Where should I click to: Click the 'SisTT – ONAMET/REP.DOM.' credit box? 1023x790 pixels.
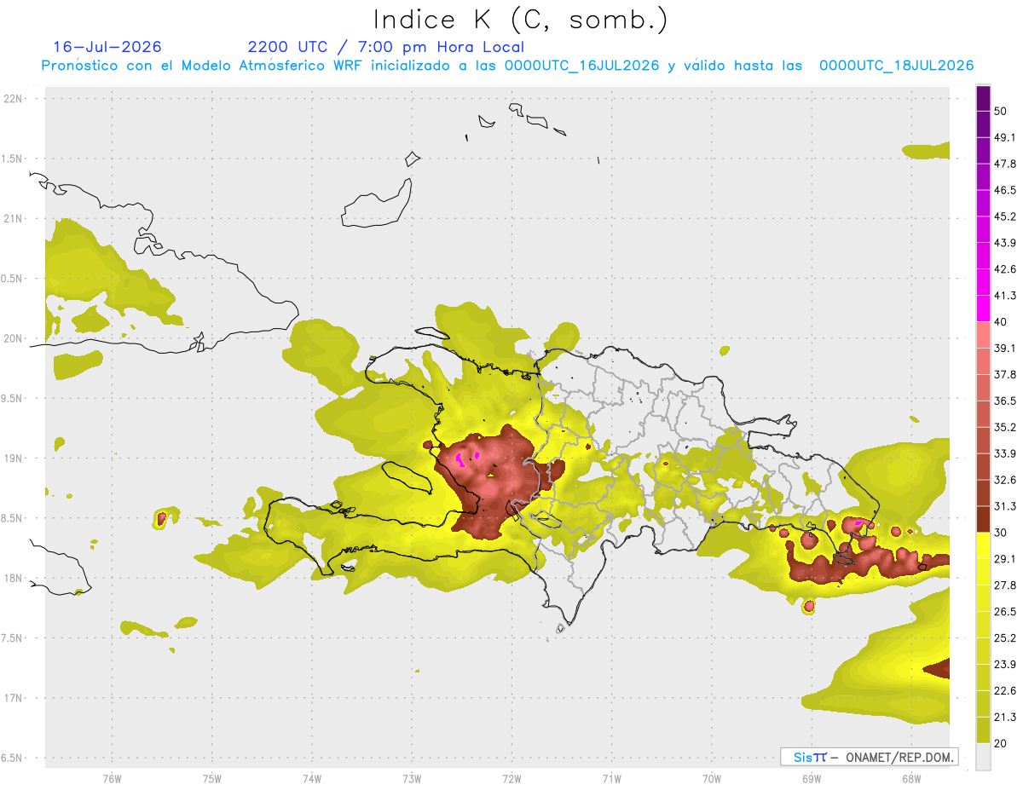[x=869, y=757]
